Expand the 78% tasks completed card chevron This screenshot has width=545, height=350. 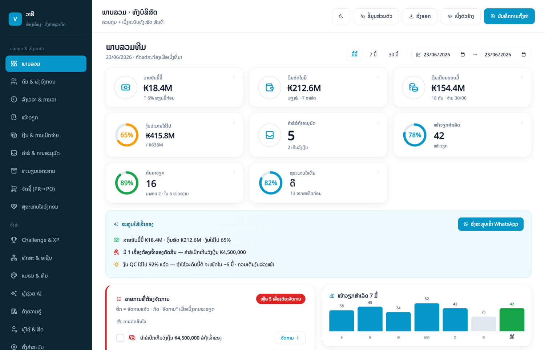tap(522, 123)
